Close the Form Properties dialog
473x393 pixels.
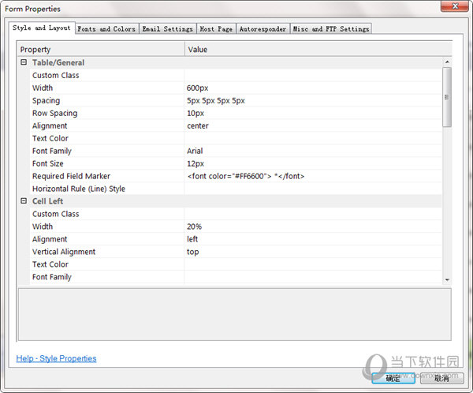455,6
